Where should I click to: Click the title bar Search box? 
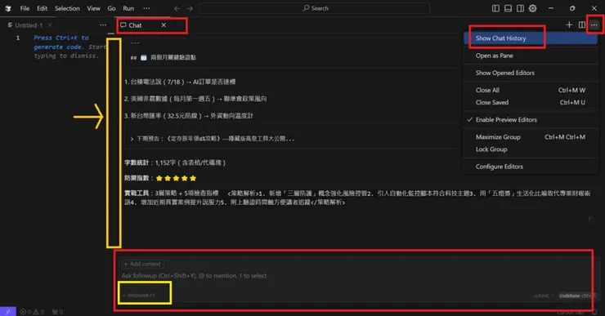coord(315,8)
